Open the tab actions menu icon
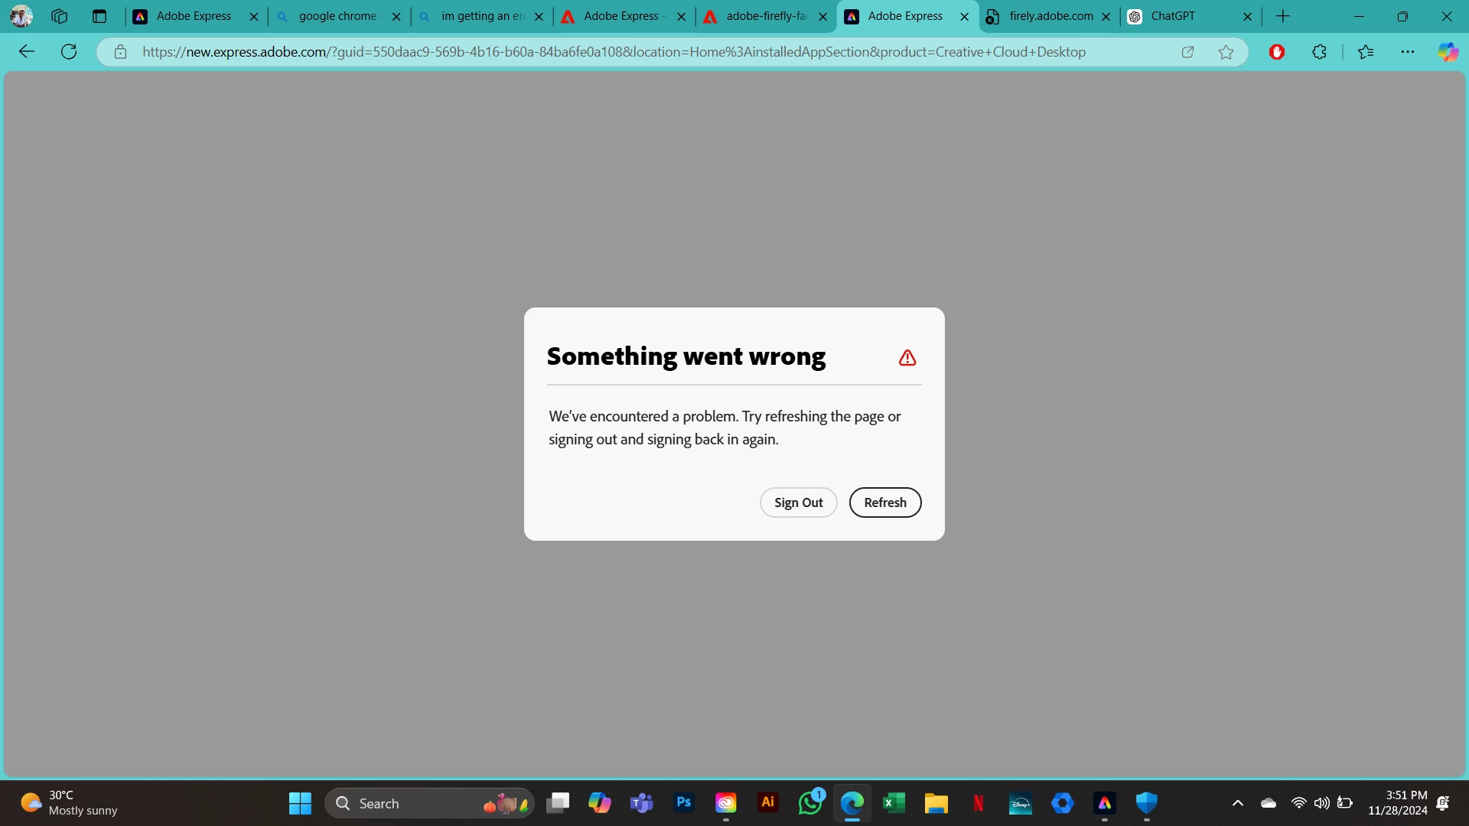The width and height of the screenshot is (1469, 826). click(x=99, y=16)
